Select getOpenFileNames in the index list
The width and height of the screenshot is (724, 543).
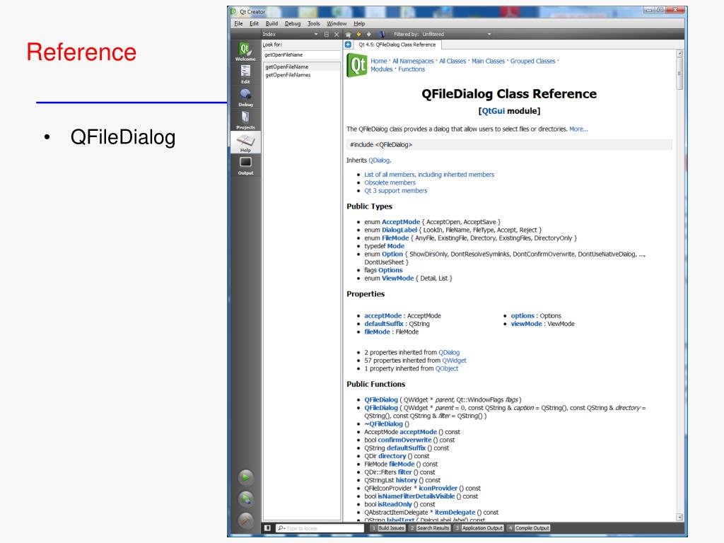301,75
